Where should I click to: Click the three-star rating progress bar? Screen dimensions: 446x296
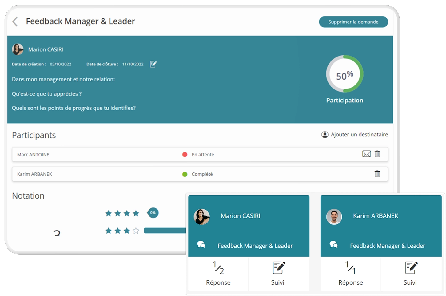[165, 231]
